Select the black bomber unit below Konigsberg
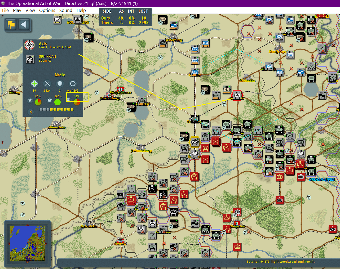340x269 pixels. coord(88,37)
